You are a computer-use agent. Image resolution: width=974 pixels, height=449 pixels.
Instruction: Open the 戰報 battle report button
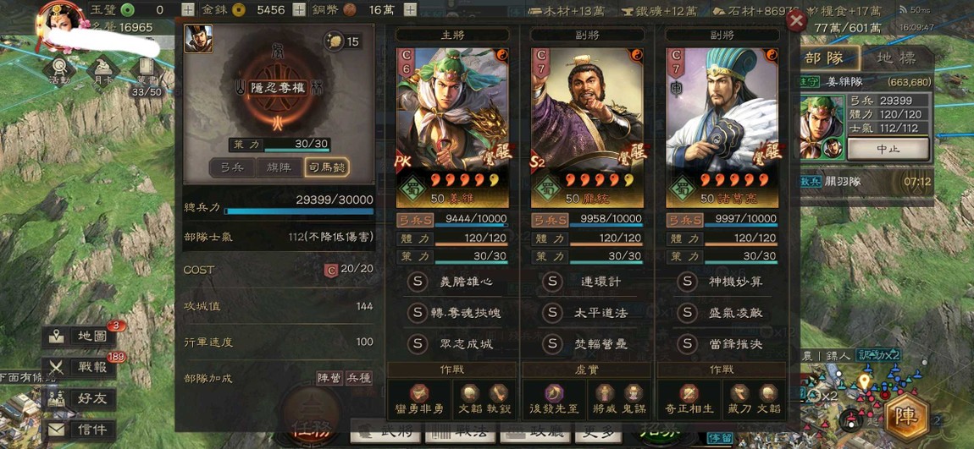(80, 368)
